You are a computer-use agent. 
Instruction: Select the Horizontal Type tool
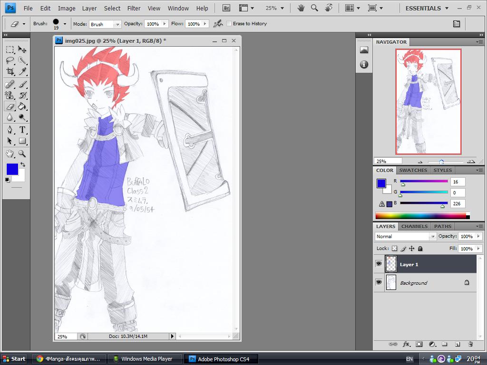[22, 130]
